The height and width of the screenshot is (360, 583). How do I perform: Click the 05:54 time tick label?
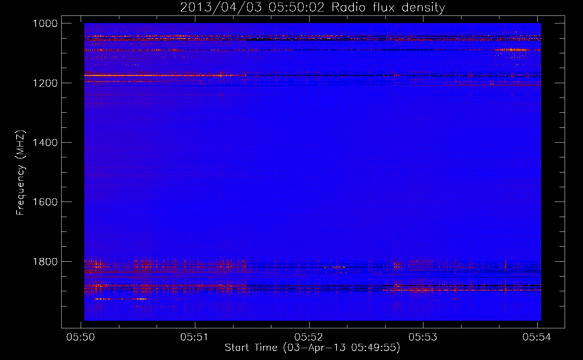pos(537,337)
